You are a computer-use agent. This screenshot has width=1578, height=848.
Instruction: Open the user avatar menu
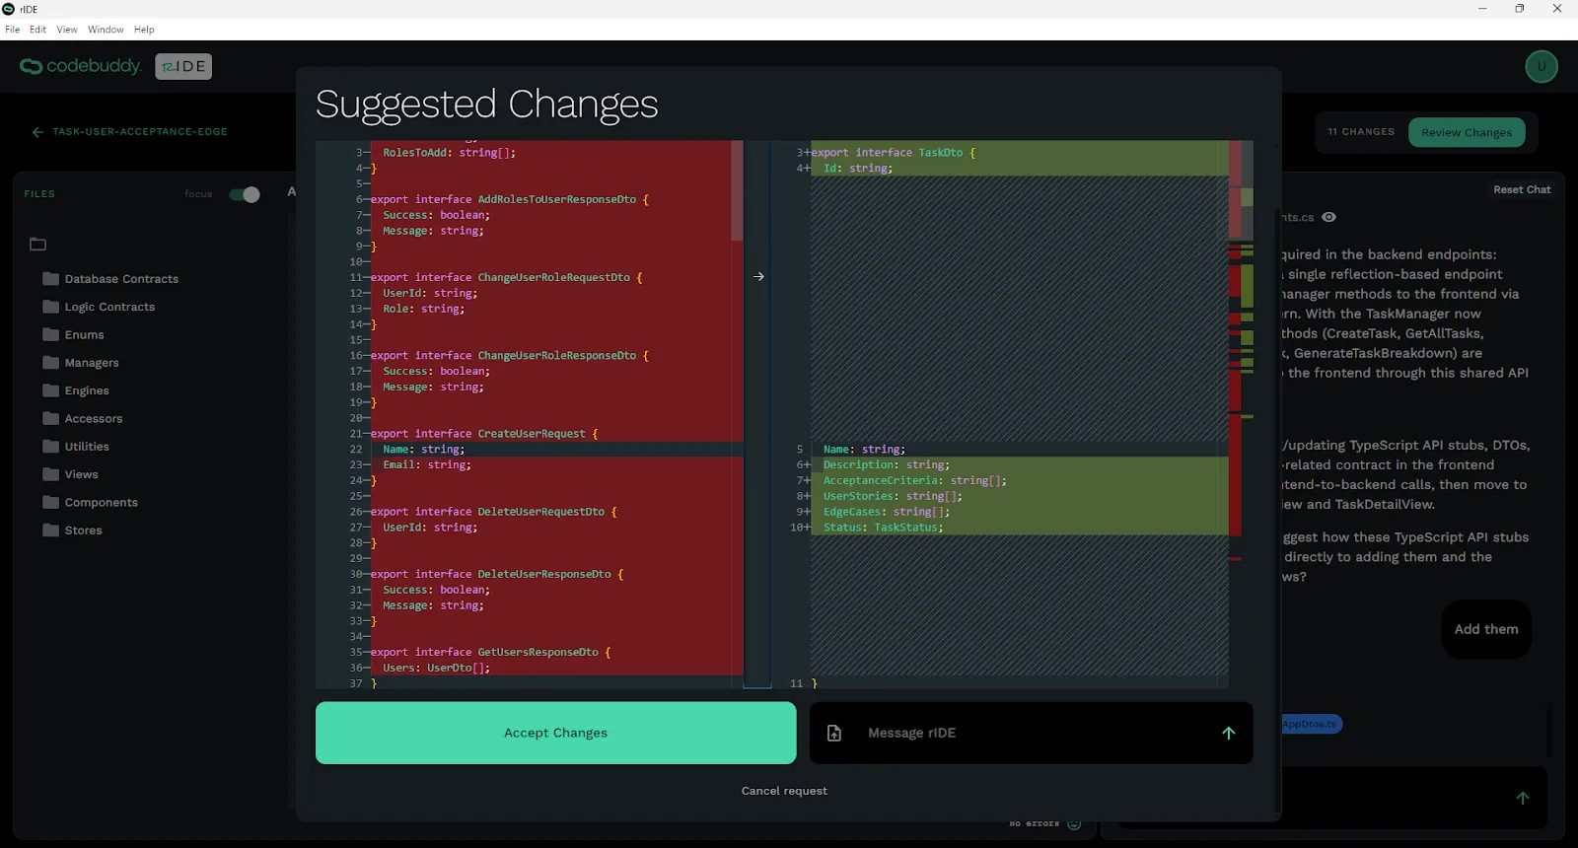pos(1542,67)
